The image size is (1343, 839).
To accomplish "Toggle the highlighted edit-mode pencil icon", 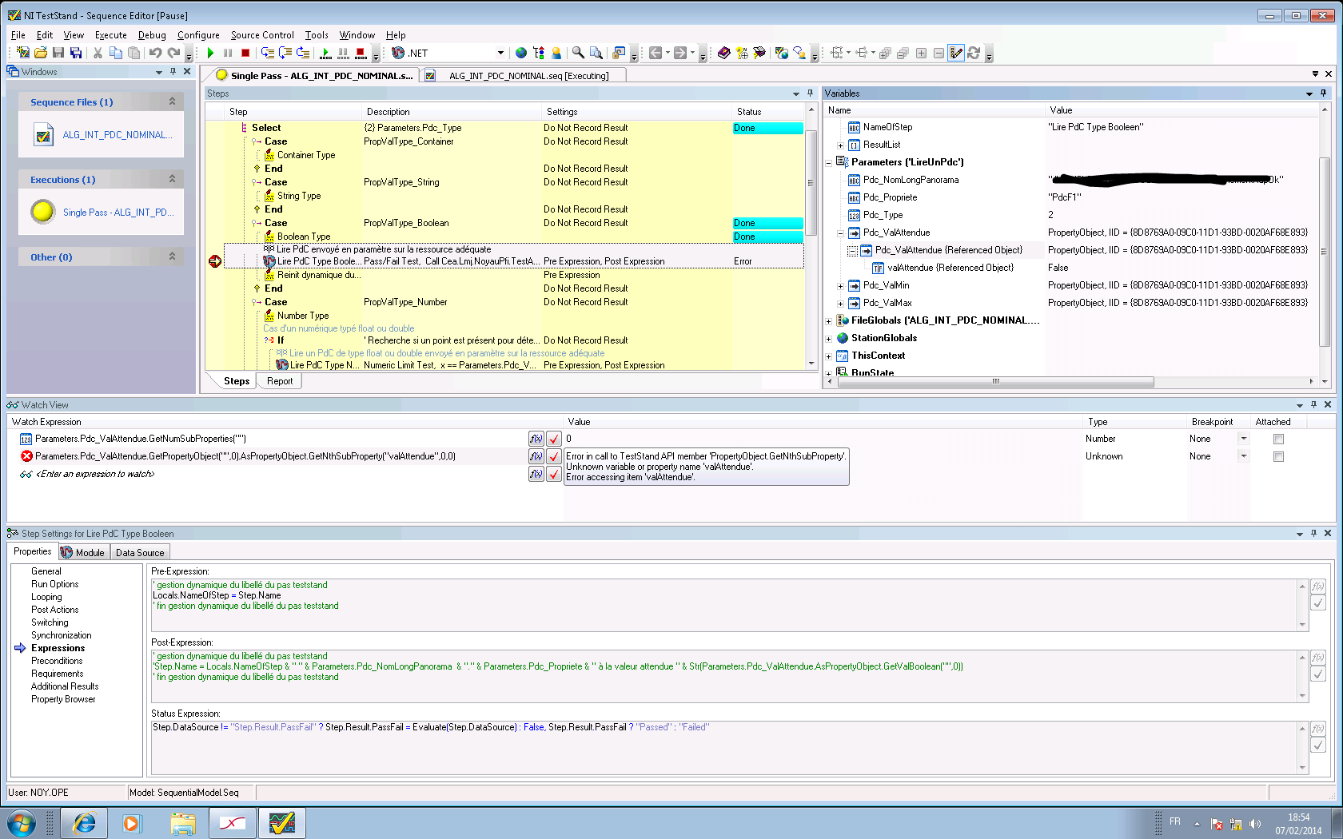I will click(x=956, y=53).
